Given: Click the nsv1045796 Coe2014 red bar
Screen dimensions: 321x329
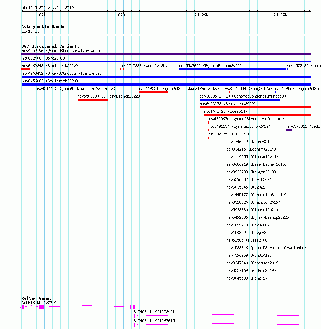Looking at the screenshot, I should click(257, 114).
